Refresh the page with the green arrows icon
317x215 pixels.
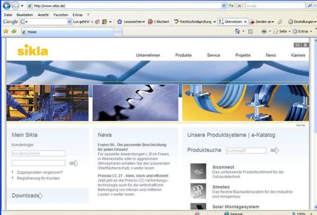coord(230,6)
